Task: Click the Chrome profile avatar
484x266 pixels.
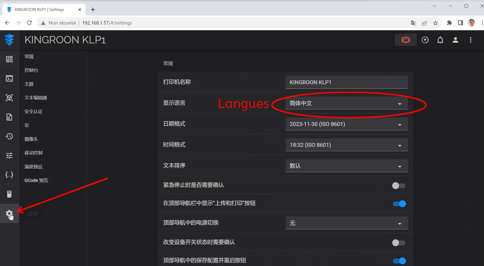Action: click(x=472, y=23)
